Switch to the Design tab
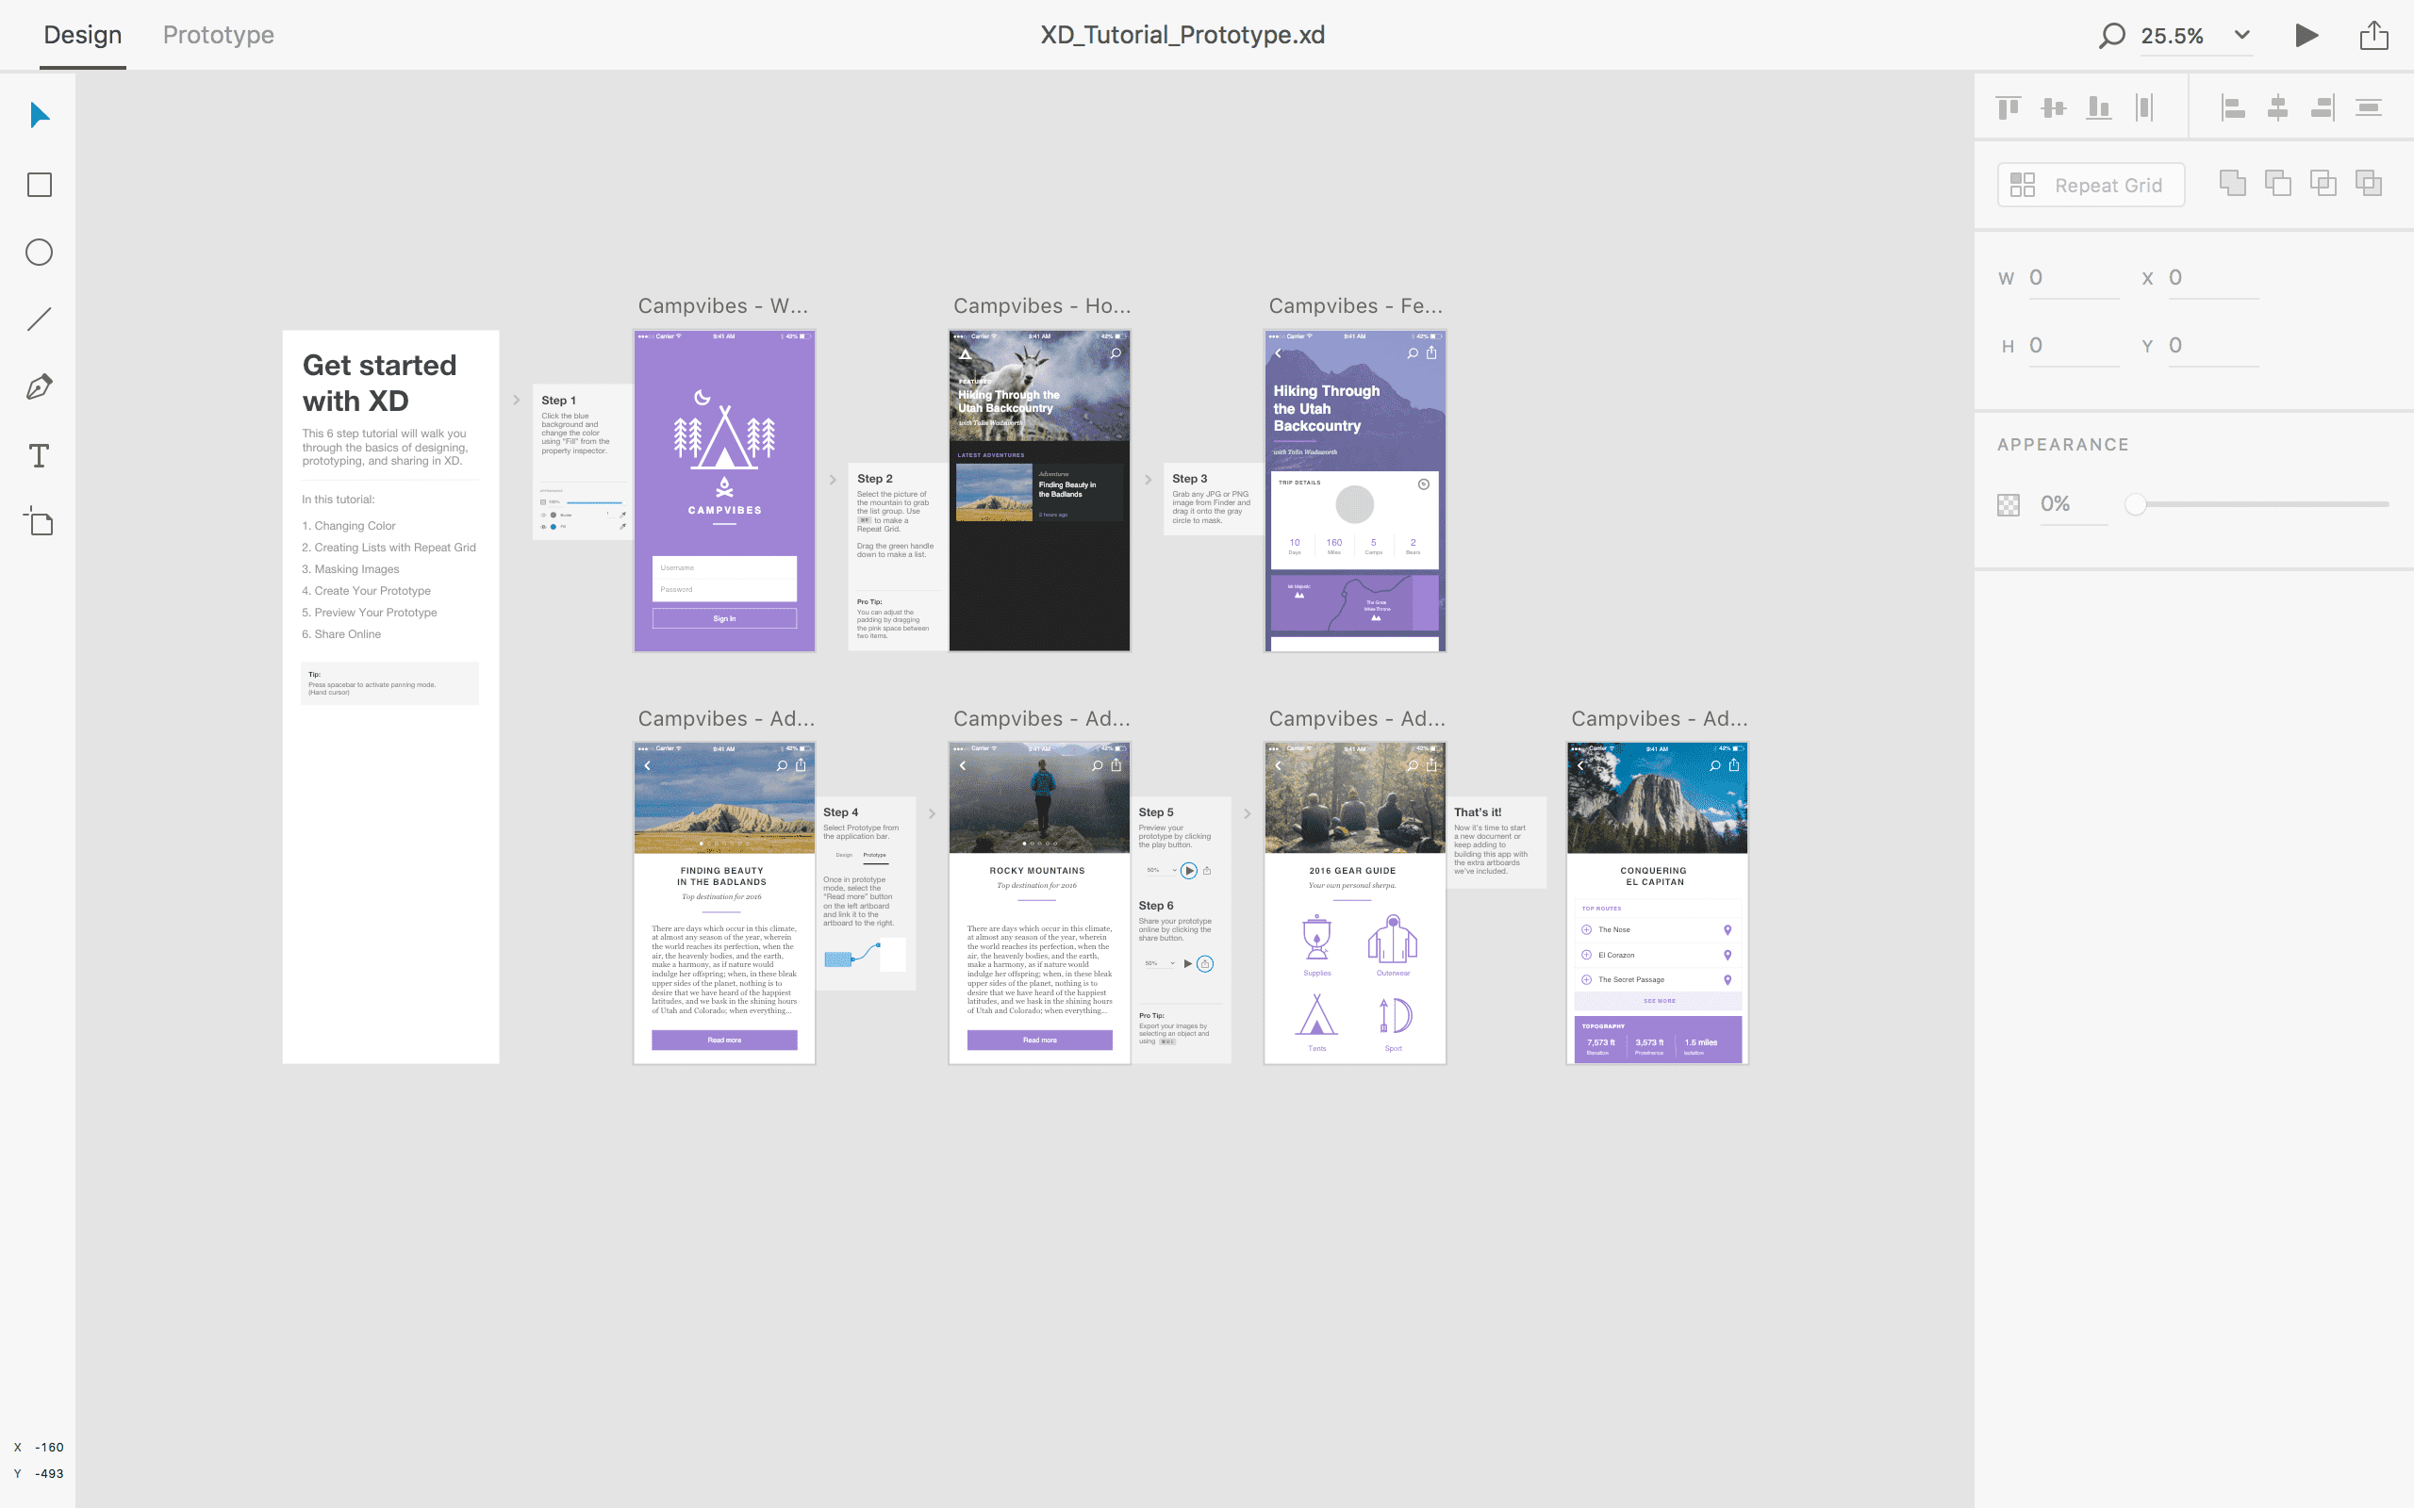The image size is (2414, 1508). [x=82, y=35]
